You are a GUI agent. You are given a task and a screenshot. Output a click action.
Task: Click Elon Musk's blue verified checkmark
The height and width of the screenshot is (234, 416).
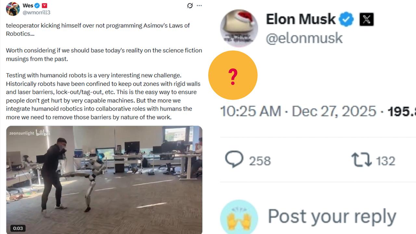point(346,19)
